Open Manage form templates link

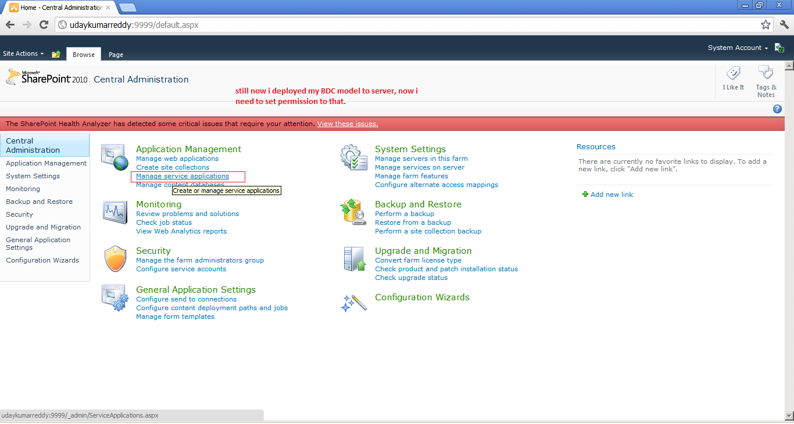(175, 317)
